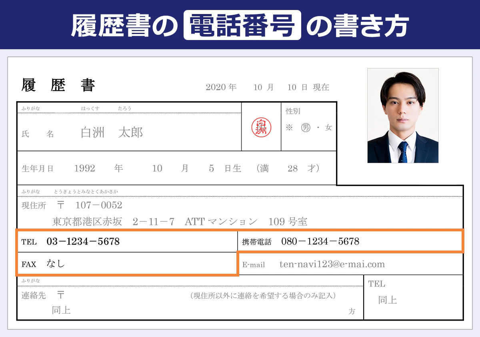Screen dimensions: 480x337
Task: Click the 携帯電話 label
Action: (x=257, y=242)
